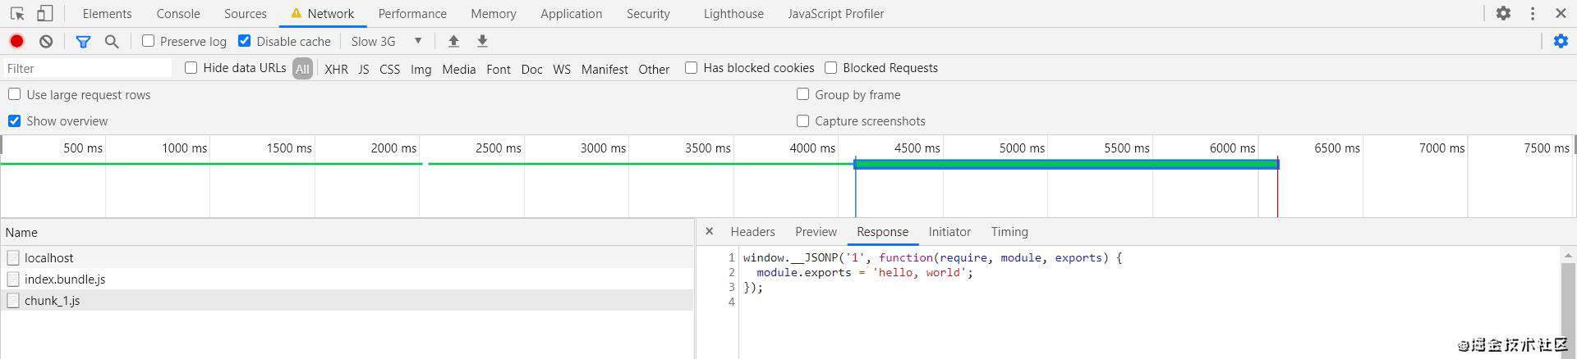Open the Security tab
The width and height of the screenshot is (1577, 359).
[648, 14]
